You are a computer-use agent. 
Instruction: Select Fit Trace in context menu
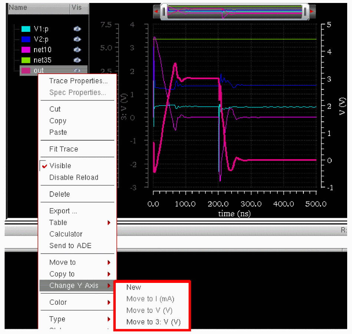[63, 149]
